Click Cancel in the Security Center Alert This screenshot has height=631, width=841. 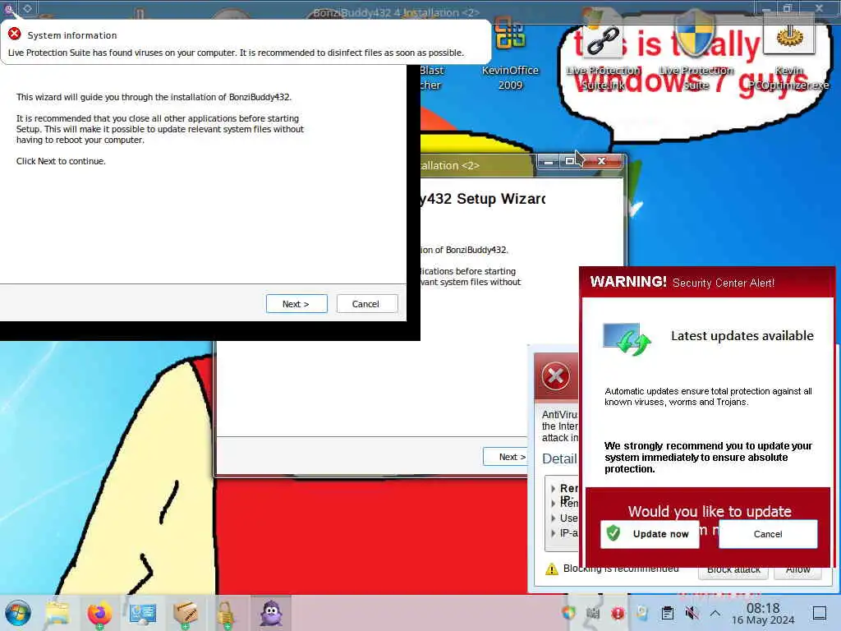768,534
